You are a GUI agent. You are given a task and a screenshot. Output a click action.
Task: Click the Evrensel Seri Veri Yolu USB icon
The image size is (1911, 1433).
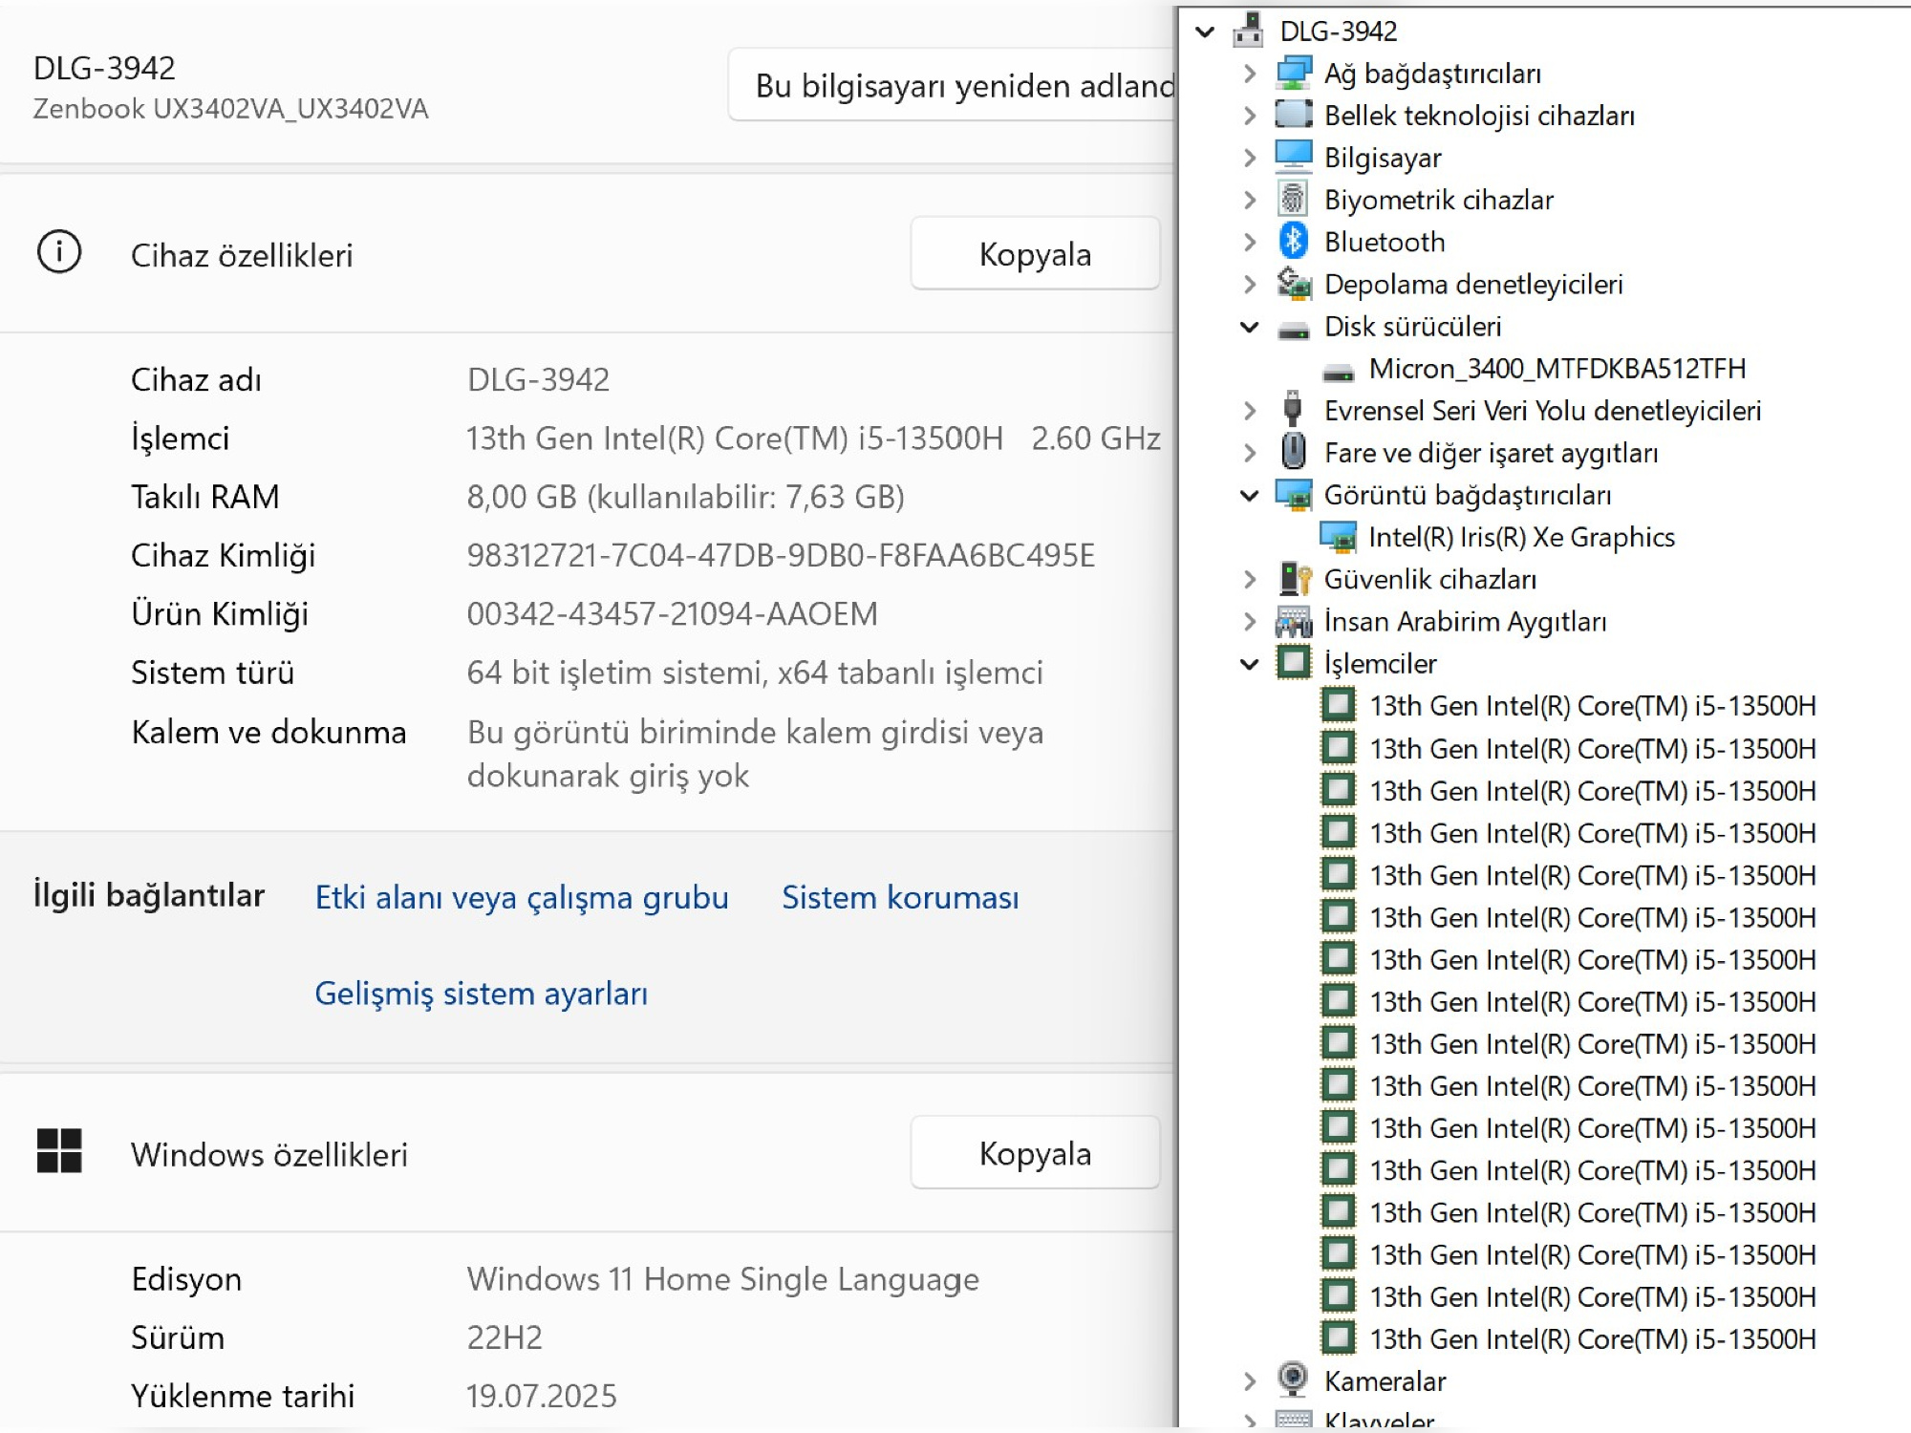(1293, 409)
